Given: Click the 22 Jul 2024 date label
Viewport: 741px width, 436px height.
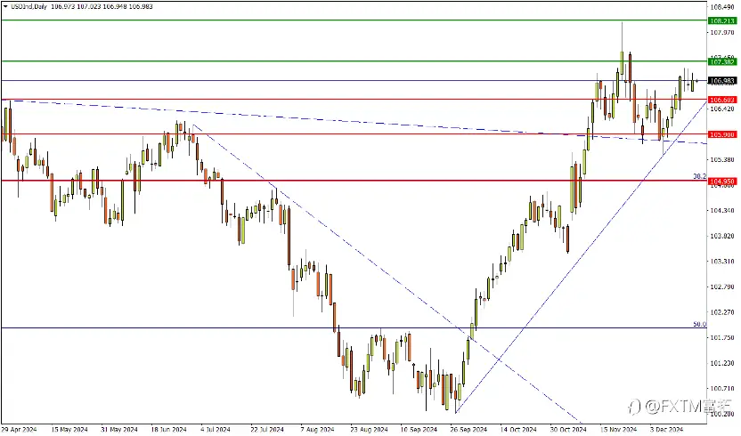Looking at the screenshot, I should click(267, 430).
